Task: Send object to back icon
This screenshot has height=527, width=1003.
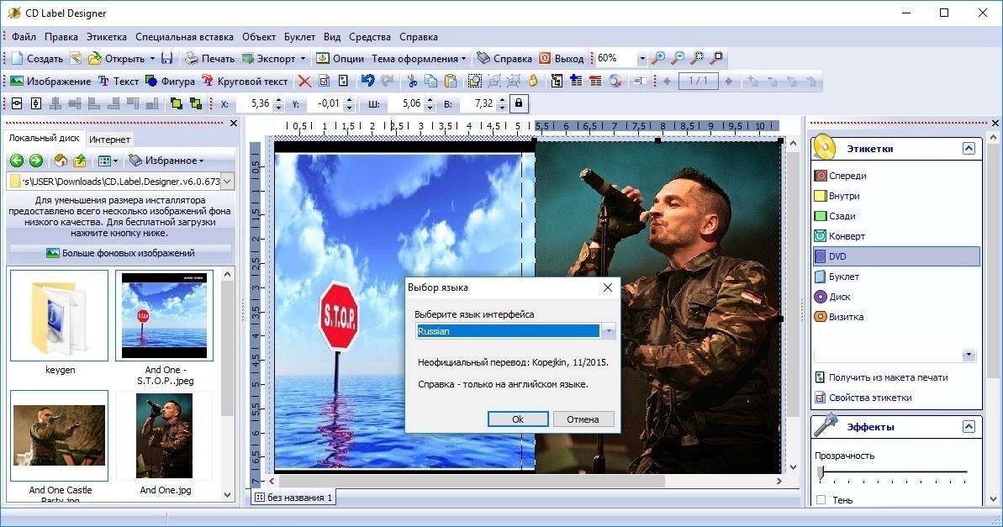Action: coord(195,103)
